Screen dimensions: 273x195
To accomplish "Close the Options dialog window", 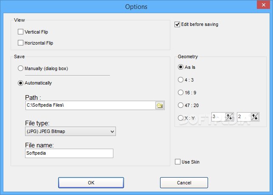I will pos(263,5).
